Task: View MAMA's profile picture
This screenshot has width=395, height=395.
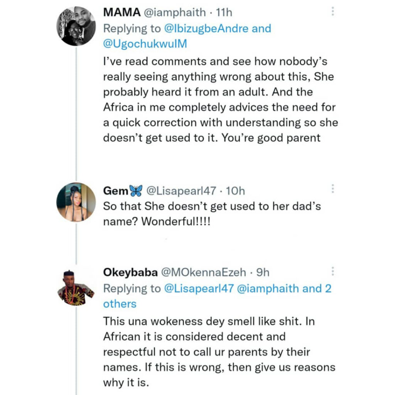Action: pyautogui.click(x=76, y=26)
